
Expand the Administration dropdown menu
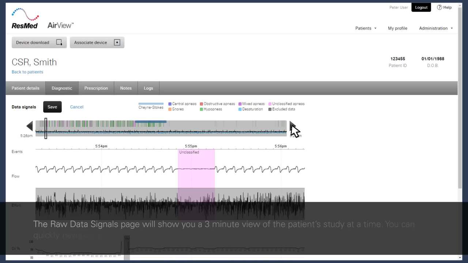point(436,28)
